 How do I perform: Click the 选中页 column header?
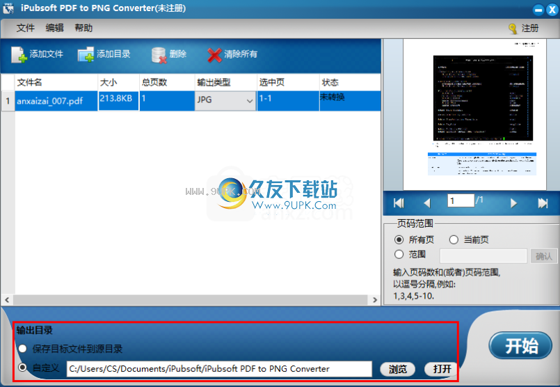pos(288,83)
